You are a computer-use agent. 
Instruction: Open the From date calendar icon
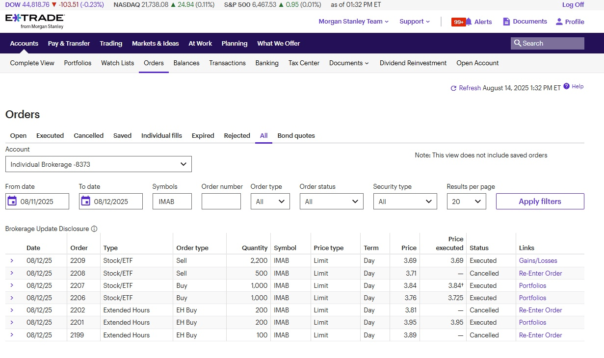(12, 201)
